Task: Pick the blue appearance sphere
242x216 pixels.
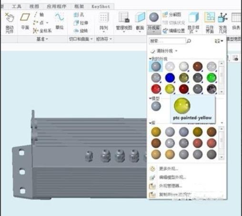Action: (x=170, y=78)
